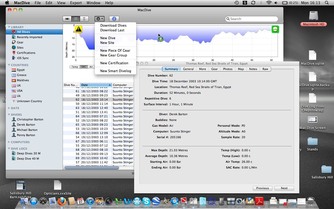Choose New Dive from the action menu

[108, 38]
